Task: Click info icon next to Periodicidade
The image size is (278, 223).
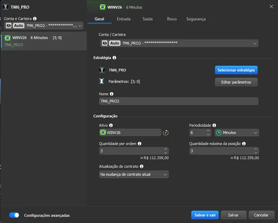Action: point(214,125)
